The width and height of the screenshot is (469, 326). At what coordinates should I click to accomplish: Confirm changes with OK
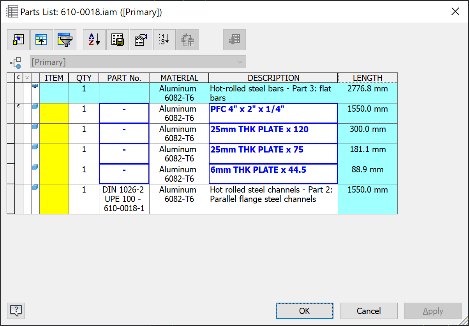304,311
